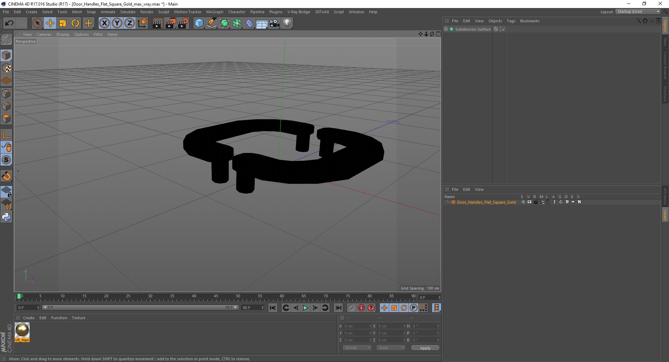Toggle Snap enable S icon
The image size is (669, 362).
(6, 160)
